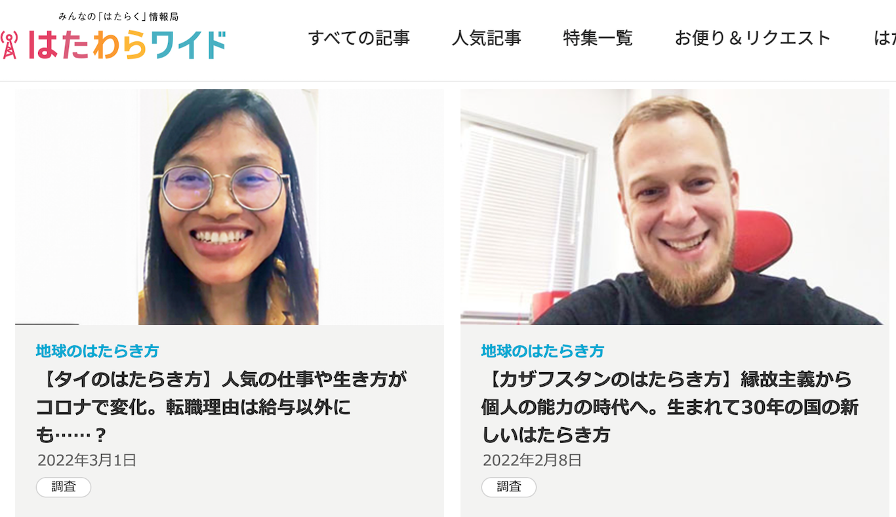
Task: Open 【カザフスタンのはたらき方】 article headline
Action: coord(670,407)
